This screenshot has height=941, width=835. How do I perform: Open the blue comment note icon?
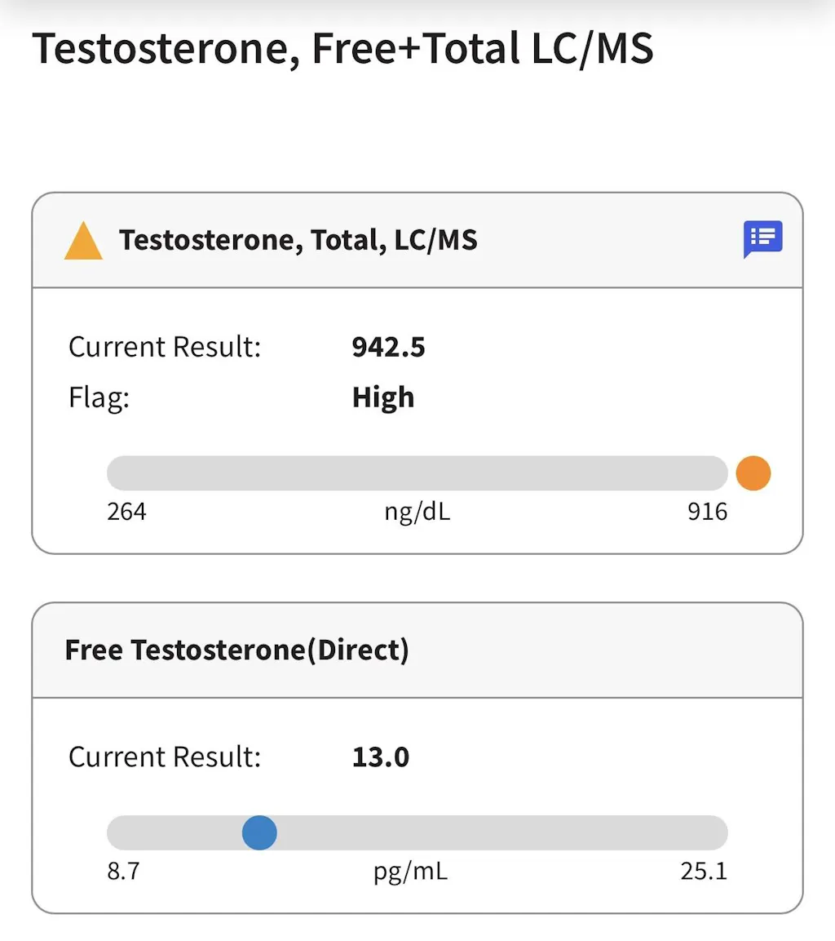pos(762,239)
